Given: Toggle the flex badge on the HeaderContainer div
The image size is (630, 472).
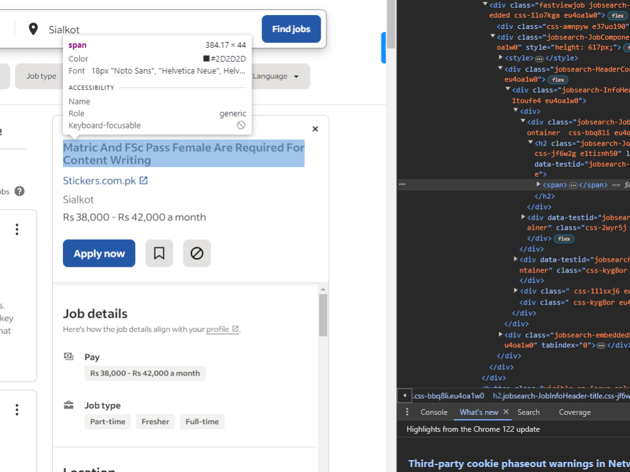Looking at the screenshot, I should (558, 79).
